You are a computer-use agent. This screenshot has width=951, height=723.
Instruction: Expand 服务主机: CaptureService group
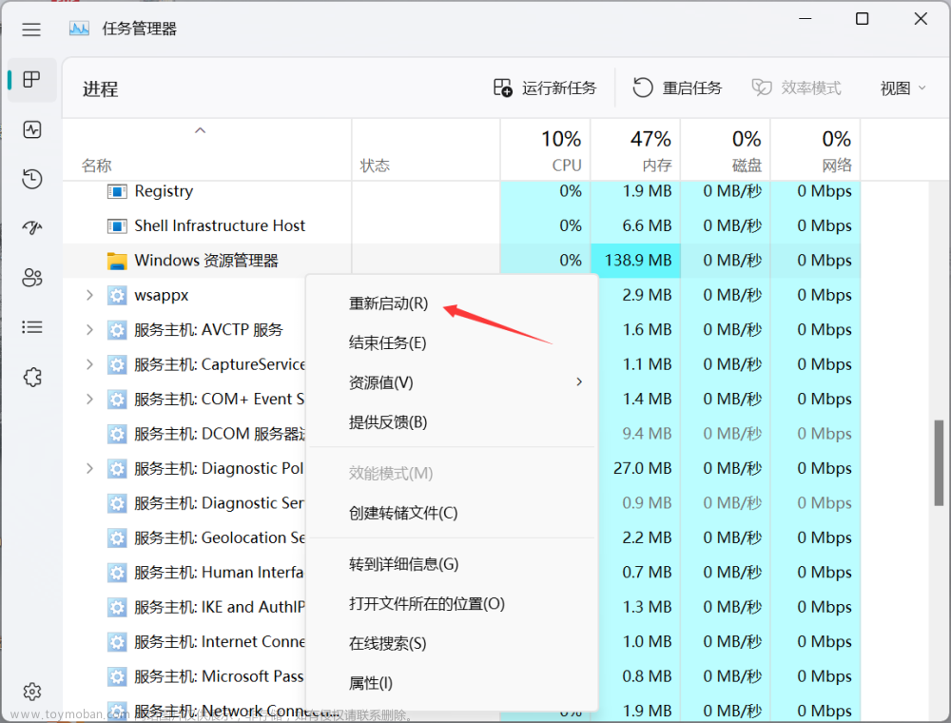click(89, 364)
